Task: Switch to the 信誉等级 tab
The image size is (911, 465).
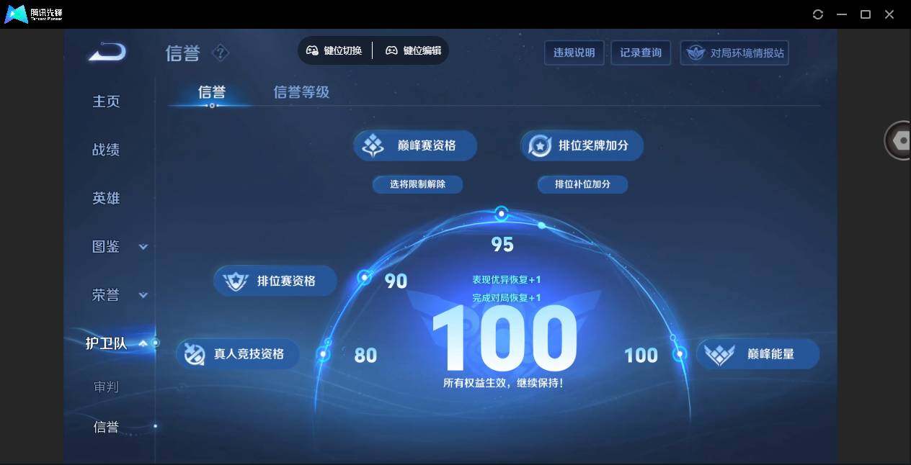Action: pos(301,92)
